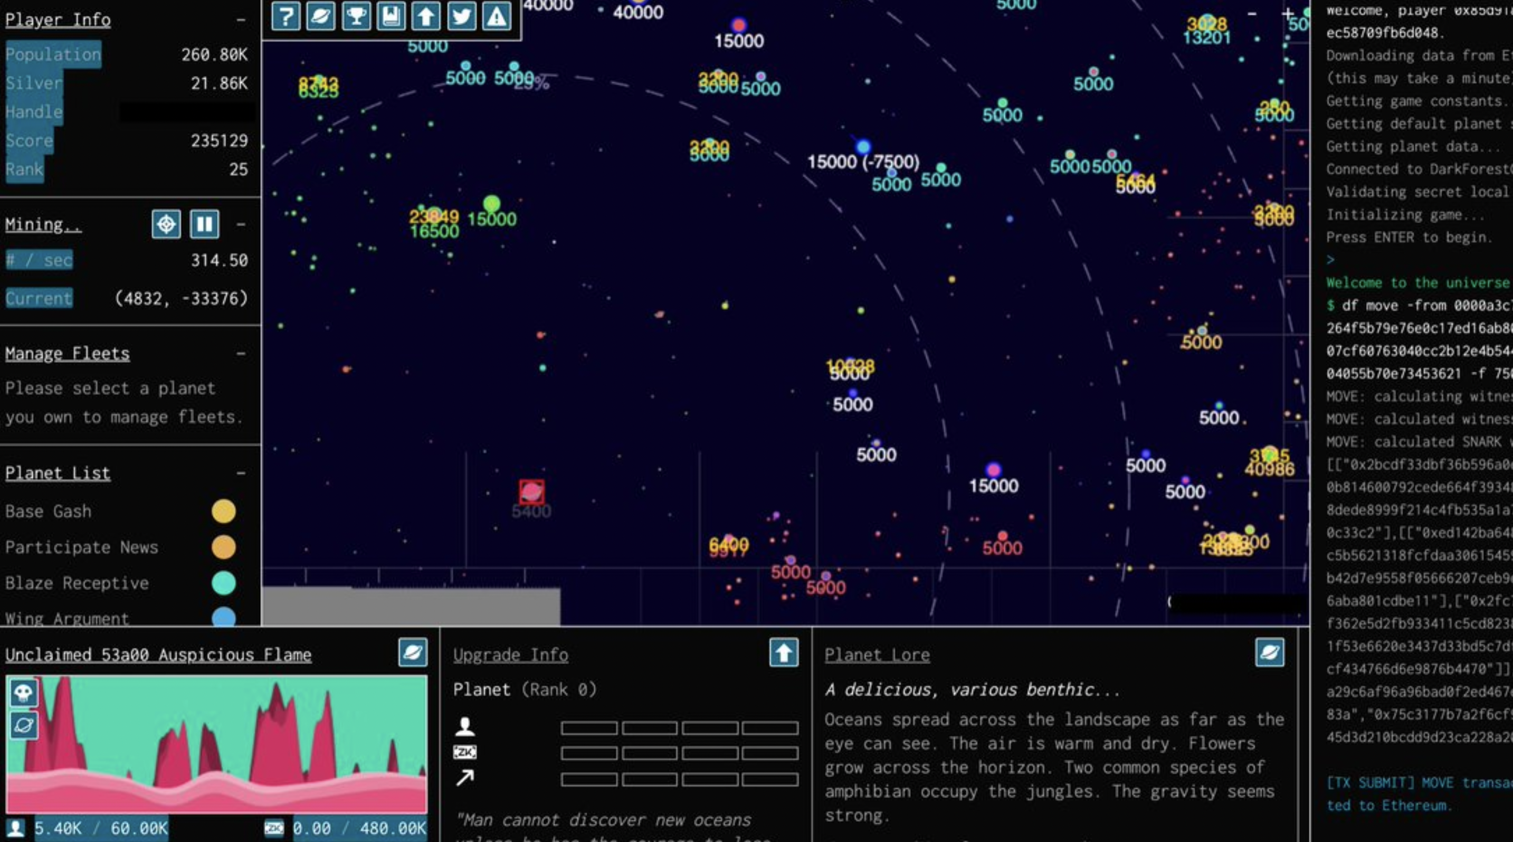
Task: Select Blaze Receptive in planet list
Action: [77, 583]
